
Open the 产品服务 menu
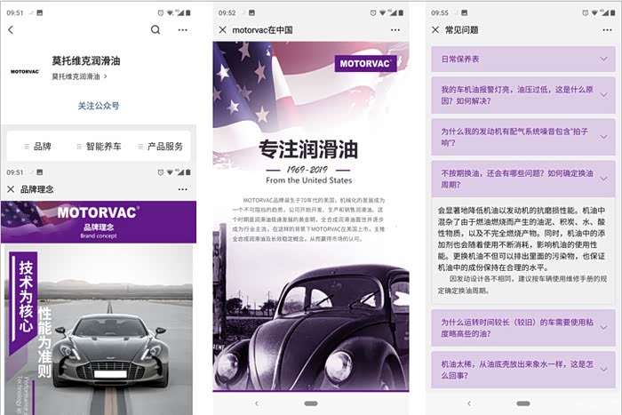tap(161, 147)
